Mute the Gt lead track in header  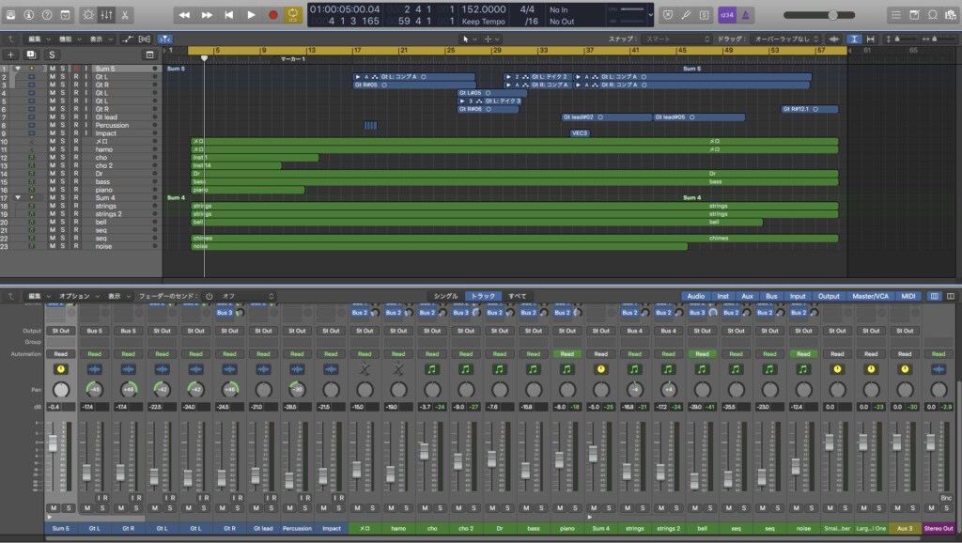tap(53, 117)
